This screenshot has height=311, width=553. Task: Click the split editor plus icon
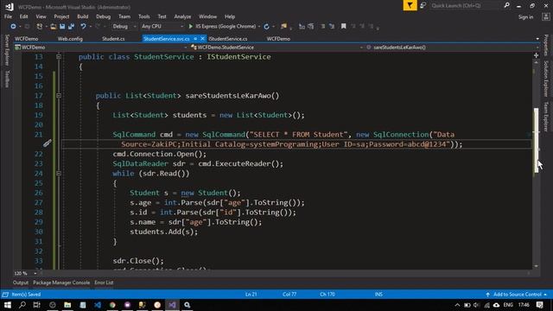[x=536, y=55]
